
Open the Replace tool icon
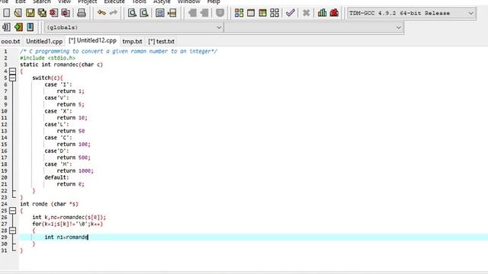point(144,13)
